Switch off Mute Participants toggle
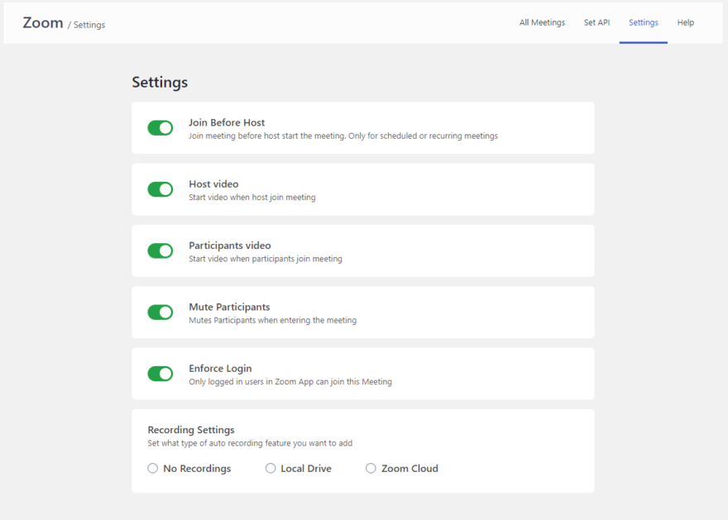This screenshot has width=728, height=520. pyautogui.click(x=160, y=312)
